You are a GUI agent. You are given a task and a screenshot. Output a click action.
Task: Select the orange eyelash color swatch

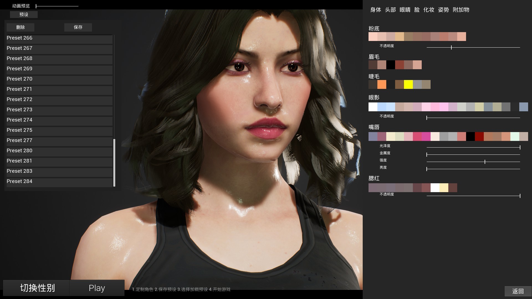tap(382, 84)
